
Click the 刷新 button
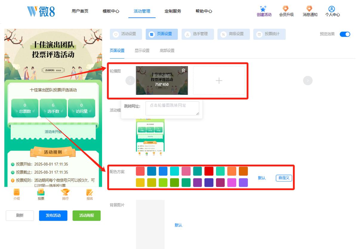[x=20, y=216]
